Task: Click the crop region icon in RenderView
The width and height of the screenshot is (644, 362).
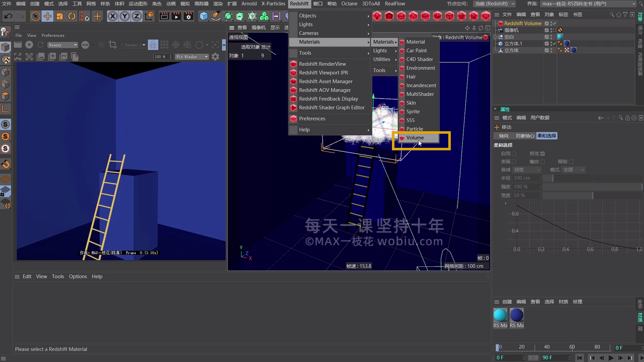Action: 113,45
